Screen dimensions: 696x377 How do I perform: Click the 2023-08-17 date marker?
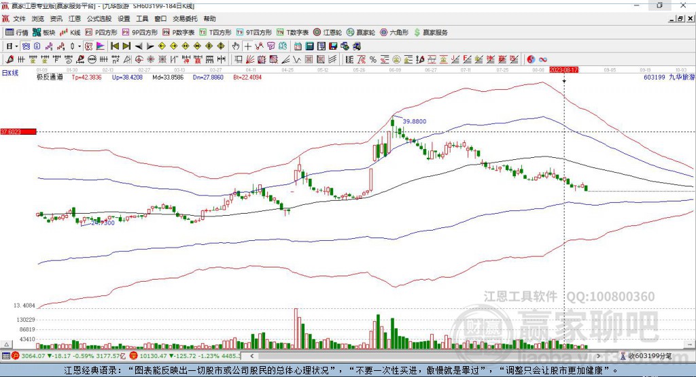(563, 70)
